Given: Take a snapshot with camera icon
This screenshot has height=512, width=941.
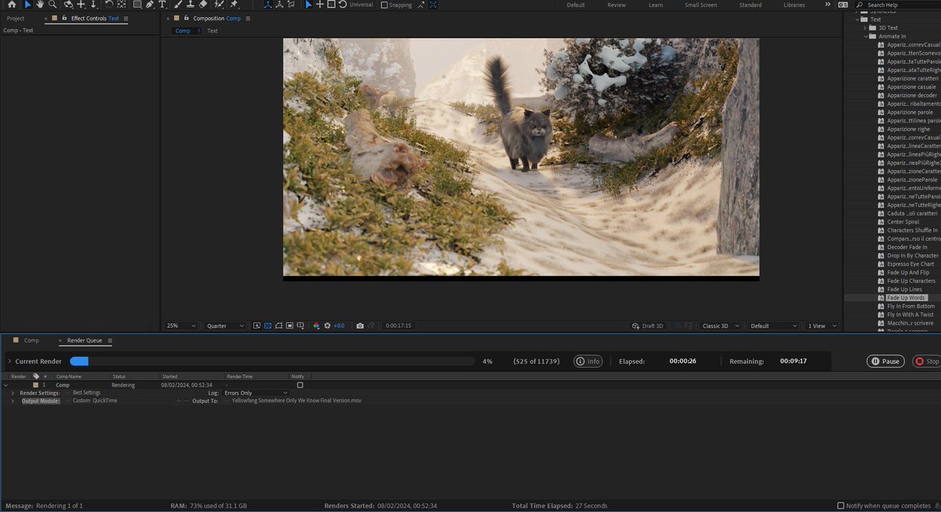Looking at the screenshot, I should (x=360, y=325).
